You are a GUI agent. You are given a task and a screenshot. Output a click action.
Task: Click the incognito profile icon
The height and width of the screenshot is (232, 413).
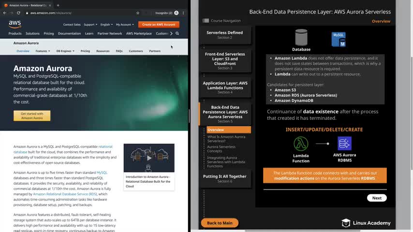coord(176,13)
